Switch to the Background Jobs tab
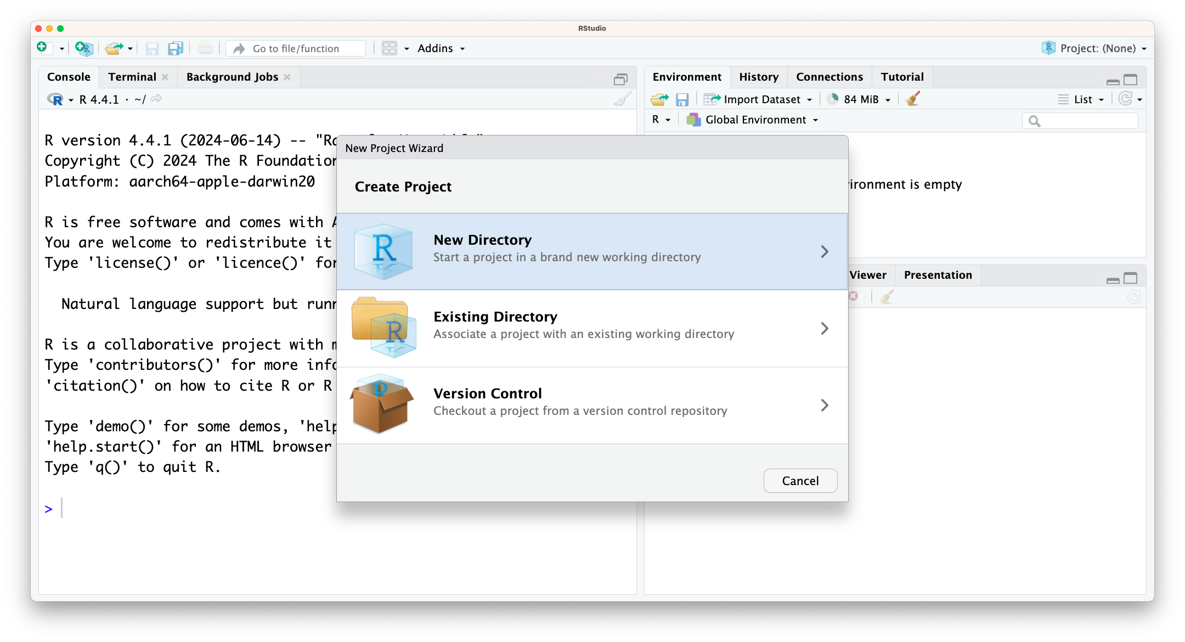The image size is (1185, 642). pos(232,77)
